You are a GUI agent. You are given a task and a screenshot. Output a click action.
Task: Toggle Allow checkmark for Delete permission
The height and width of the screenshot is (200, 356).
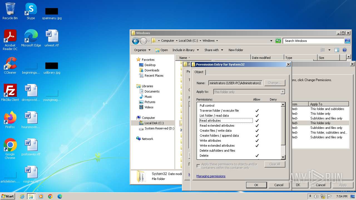[257, 156]
